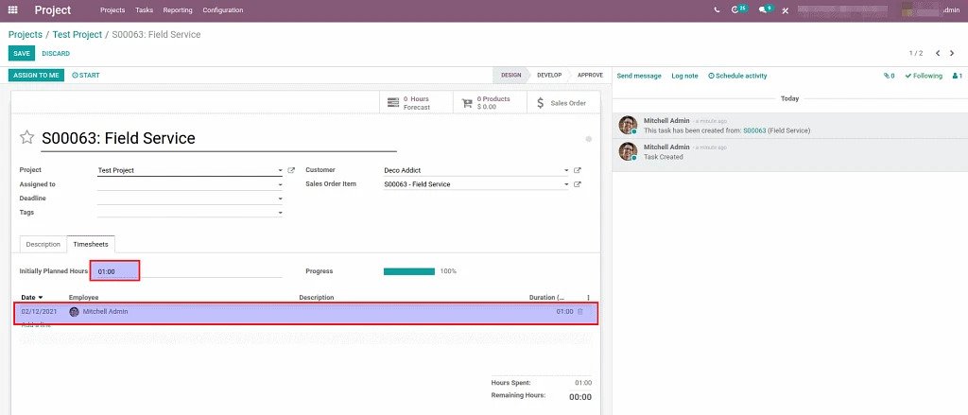Toggle the priority star beside task title
This screenshot has height=415, width=968.
(26, 137)
